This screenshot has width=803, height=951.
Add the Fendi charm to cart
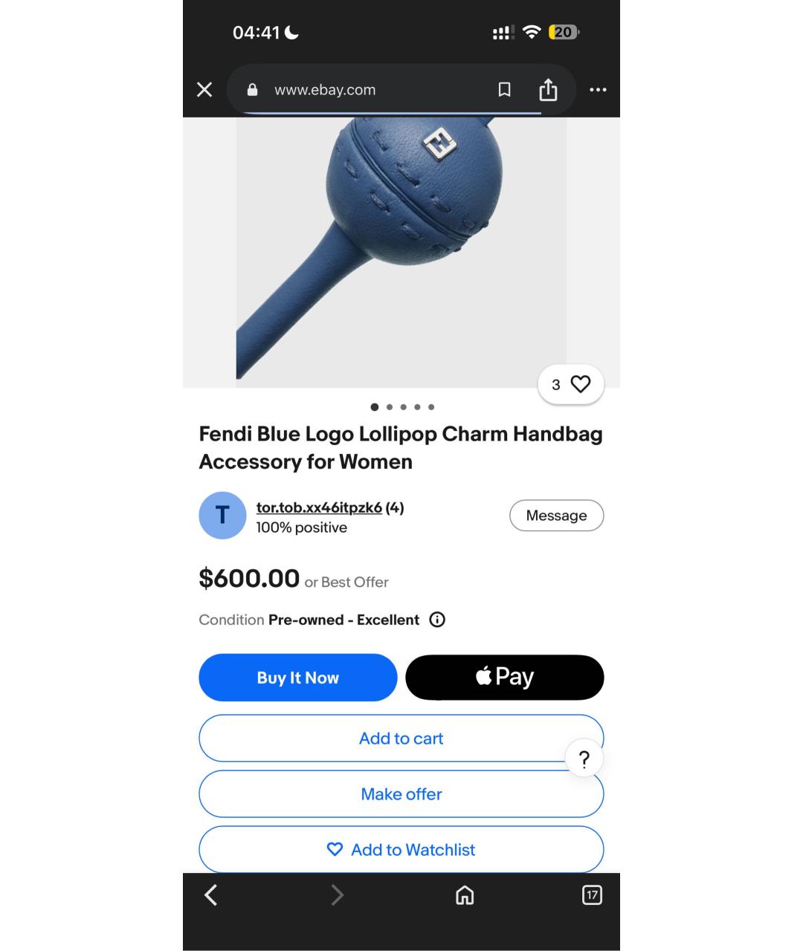(x=401, y=739)
